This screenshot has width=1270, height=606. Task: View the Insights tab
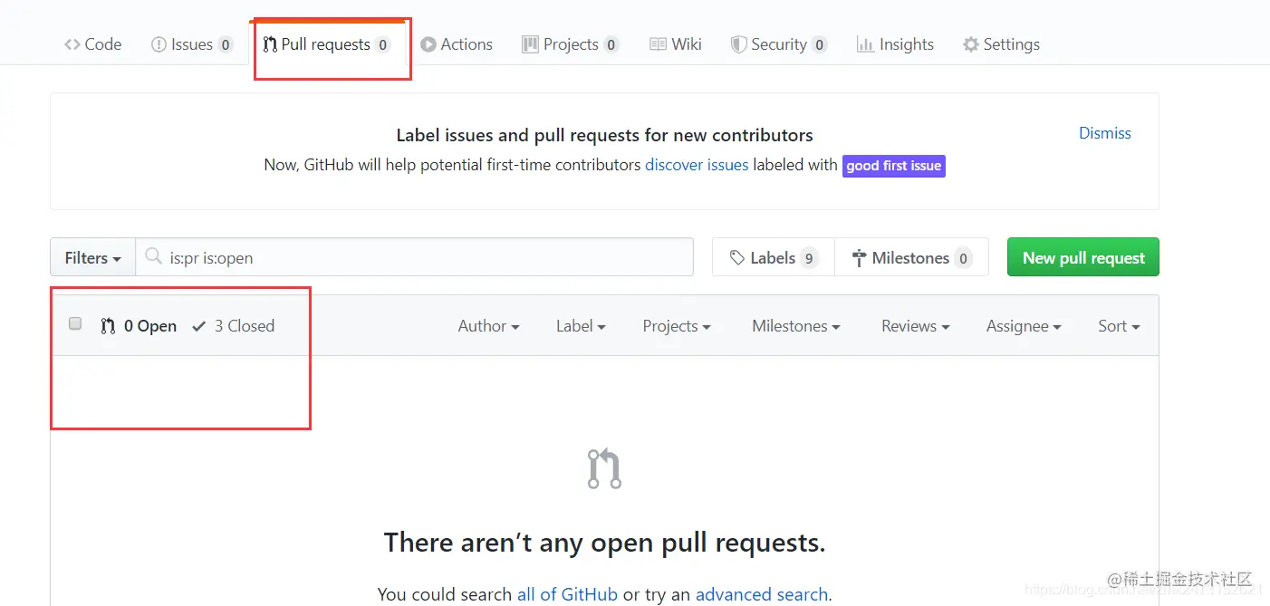click(895, 44)
